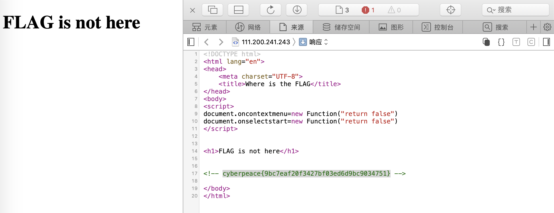Open the 响应 (Response) dropdown
The image size is (554, 213).
point(313,42)
